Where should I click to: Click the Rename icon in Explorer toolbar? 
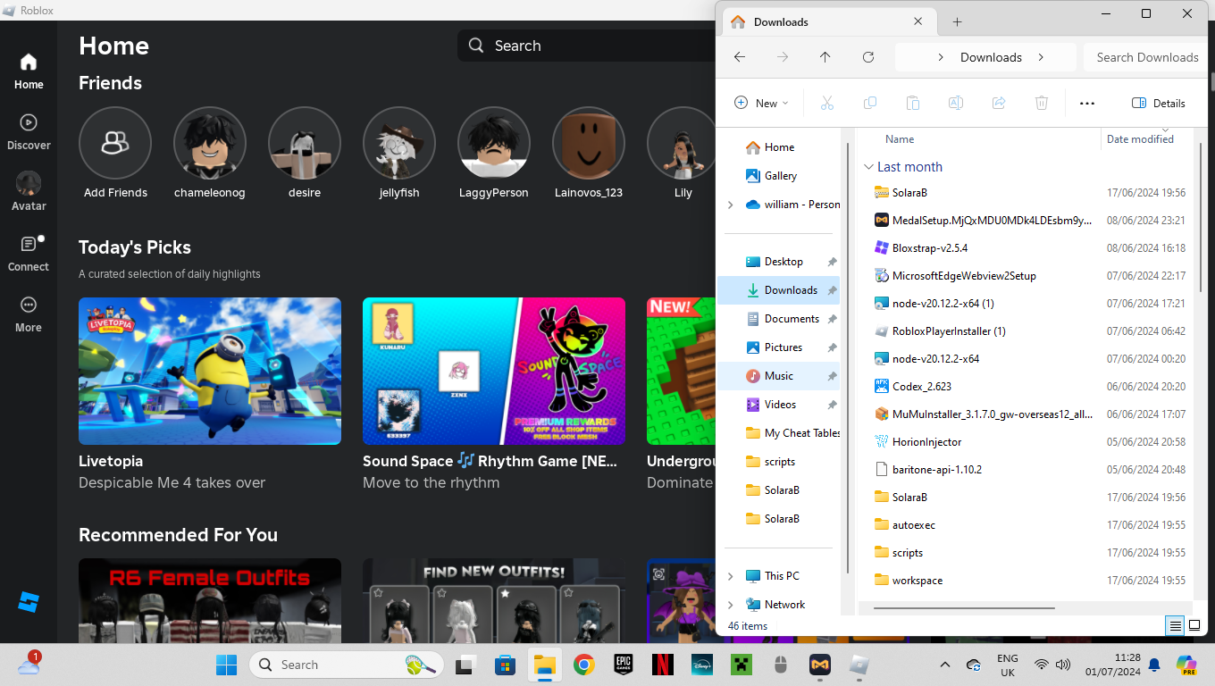click(955, 103)
